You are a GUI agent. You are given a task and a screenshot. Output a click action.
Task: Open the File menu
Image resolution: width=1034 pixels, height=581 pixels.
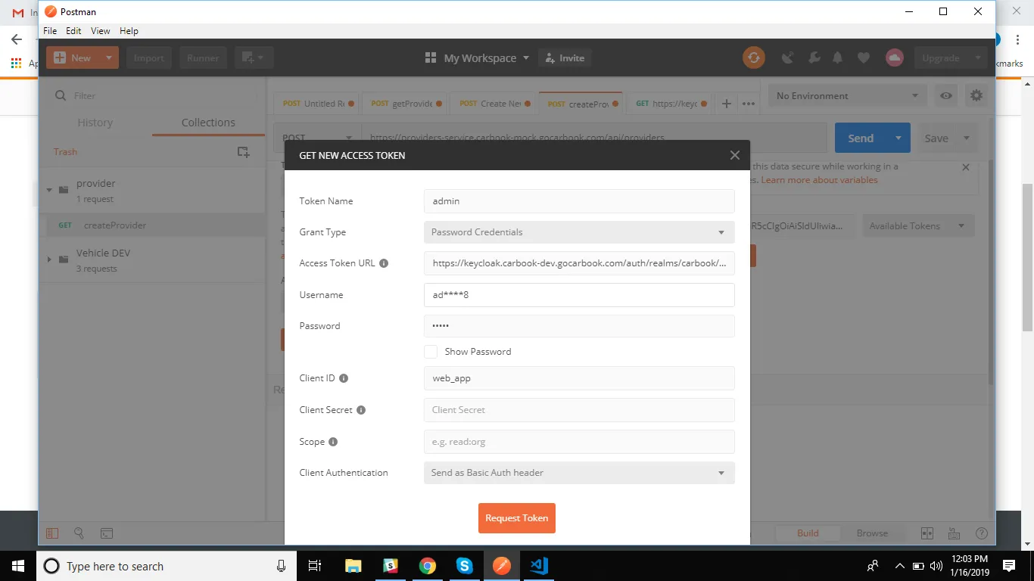[50, 31]
